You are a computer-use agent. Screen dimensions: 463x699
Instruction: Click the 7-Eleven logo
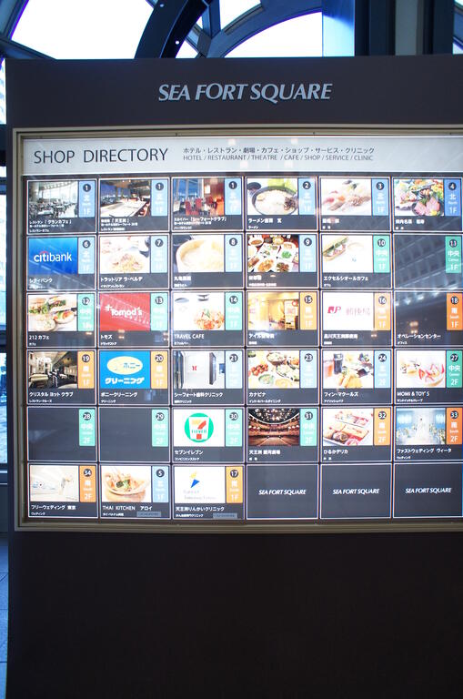(x=199, y=428)
